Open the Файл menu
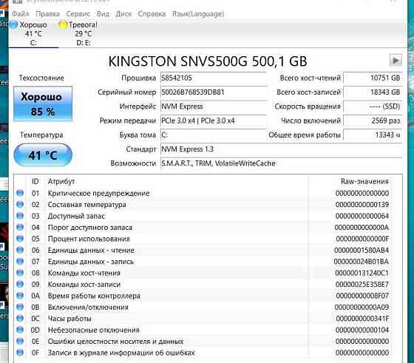 (21, 14)
